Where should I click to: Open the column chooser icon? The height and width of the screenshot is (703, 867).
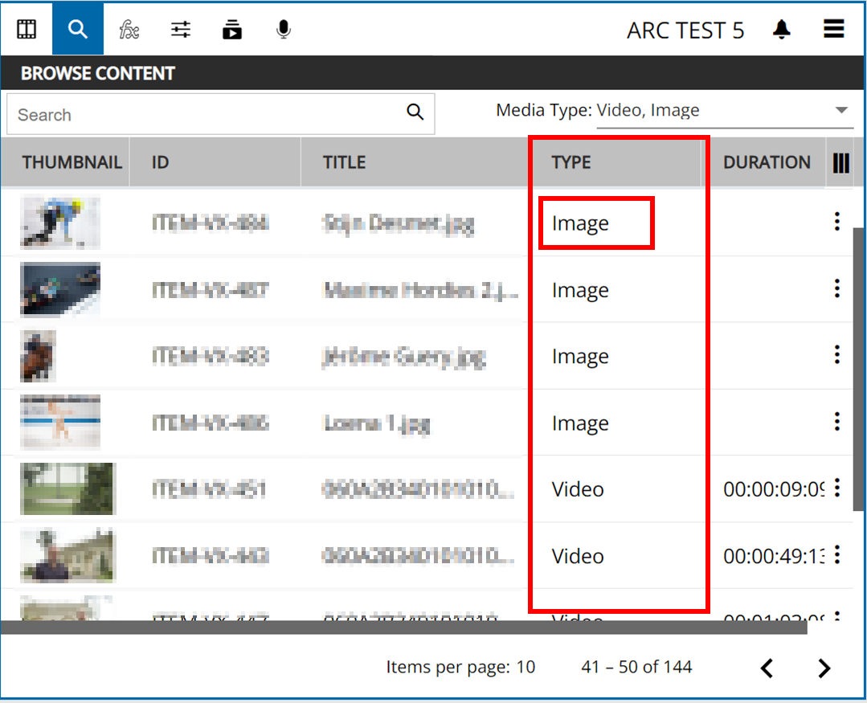click(x=840, y=163)
